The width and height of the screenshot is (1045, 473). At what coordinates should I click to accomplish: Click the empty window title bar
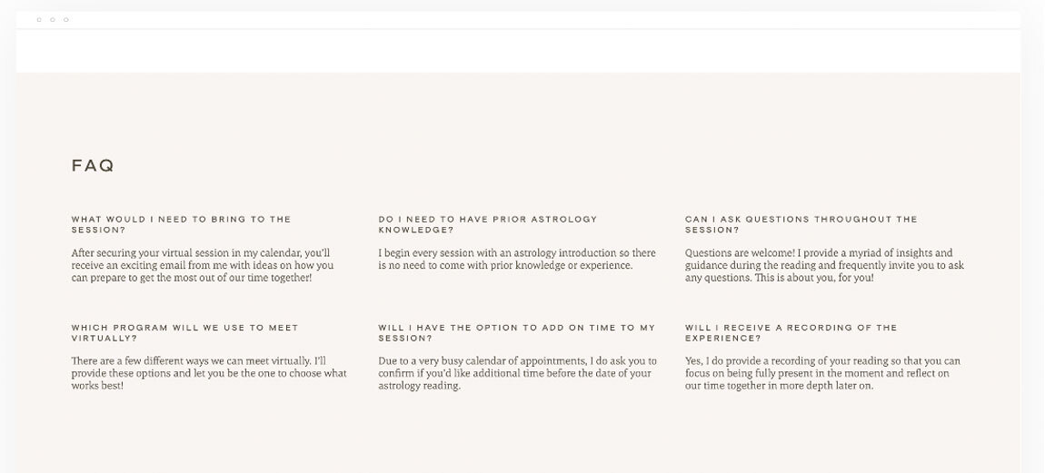click(518, 19)
